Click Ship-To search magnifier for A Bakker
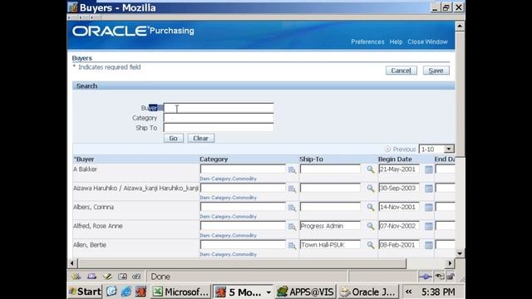Viewport: 532px width, 299px height. tap(371, 169)
